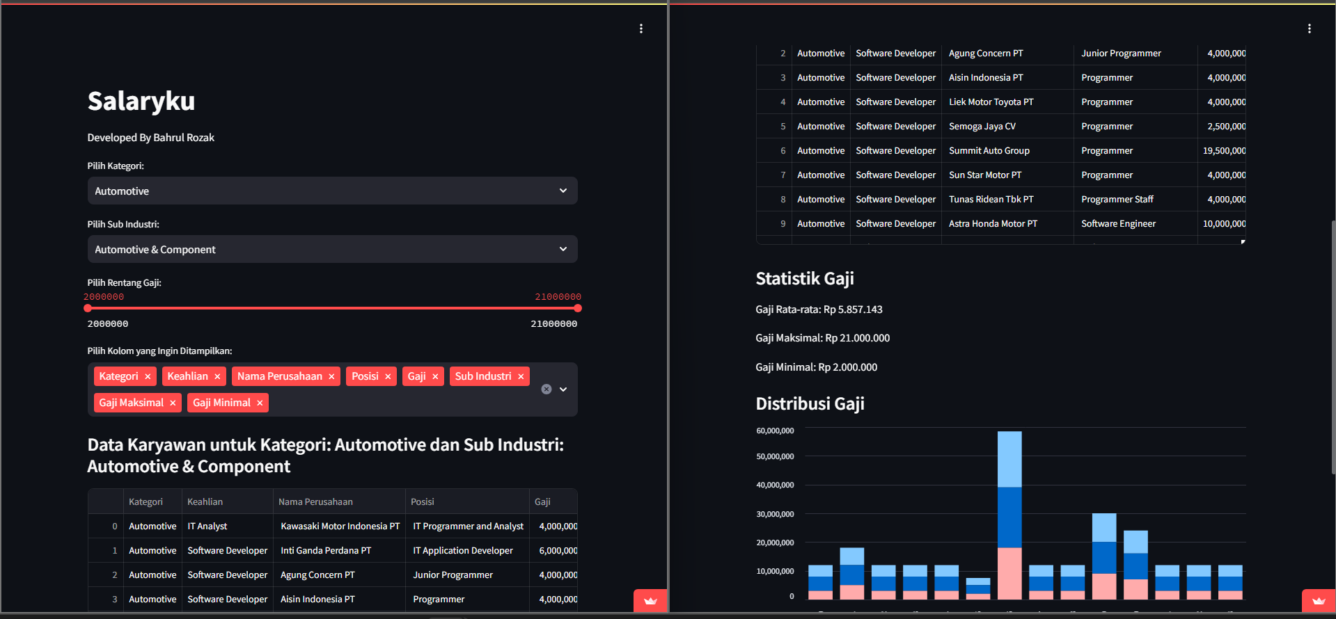Click the 10,000,000 salary cell
This screenshot has width=1336, height=619.
1222,223
